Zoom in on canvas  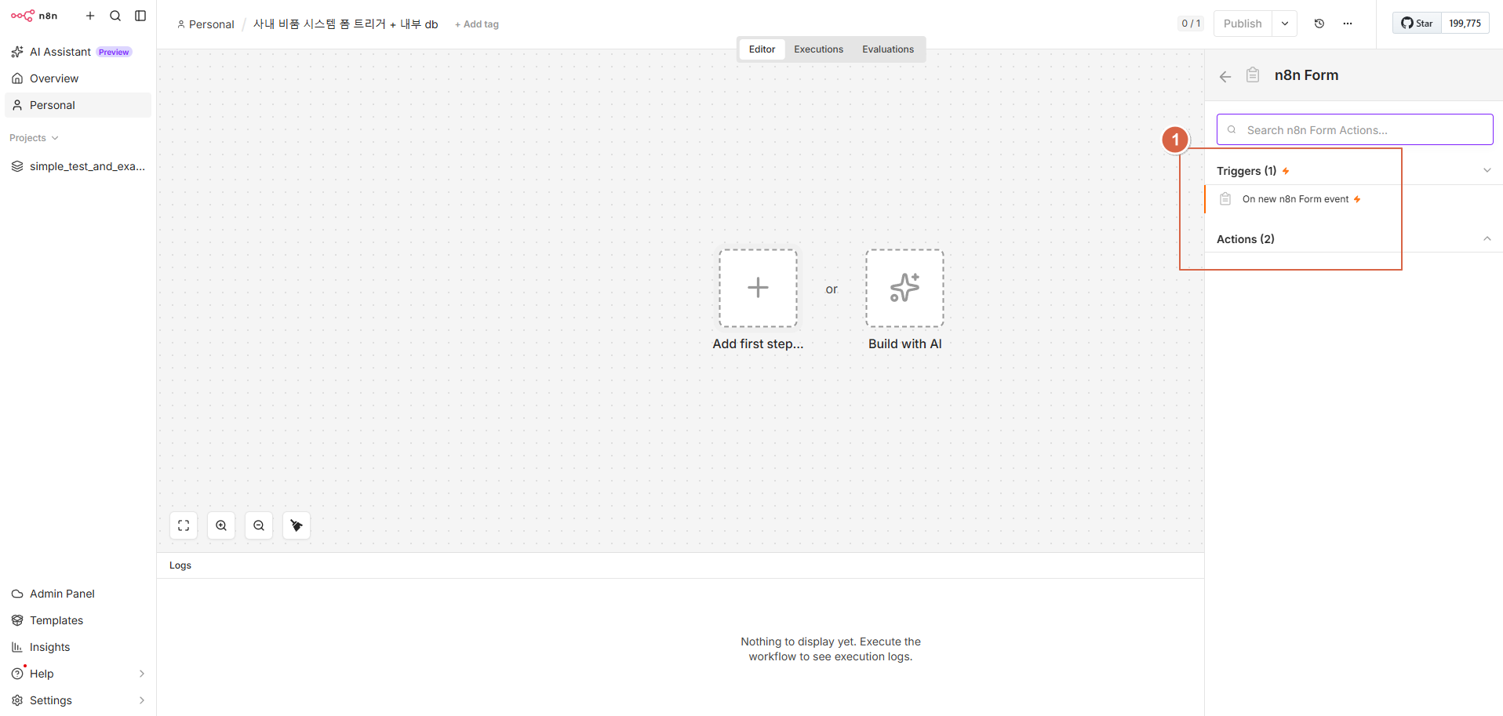click(221, 525)
